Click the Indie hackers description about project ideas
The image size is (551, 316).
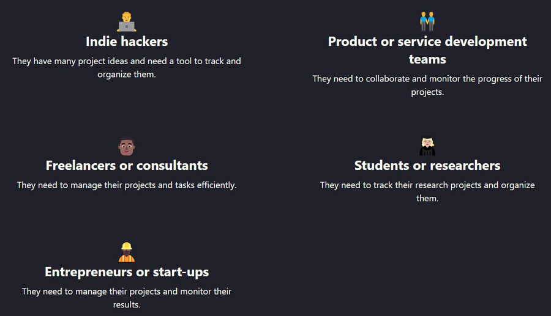pyautogui.click(x=127, y=68)
